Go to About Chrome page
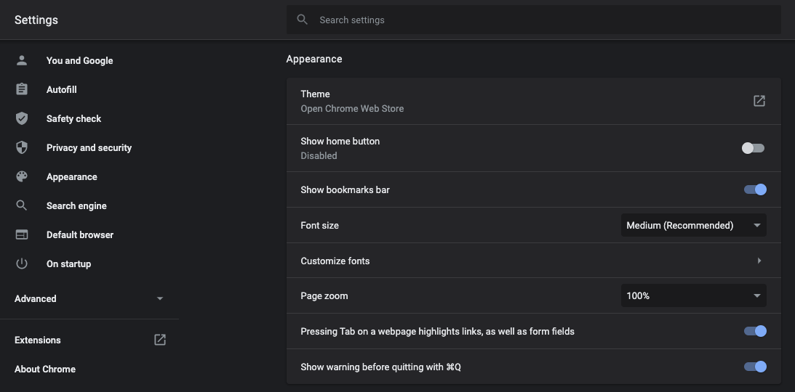 click(x=45, y=369)
